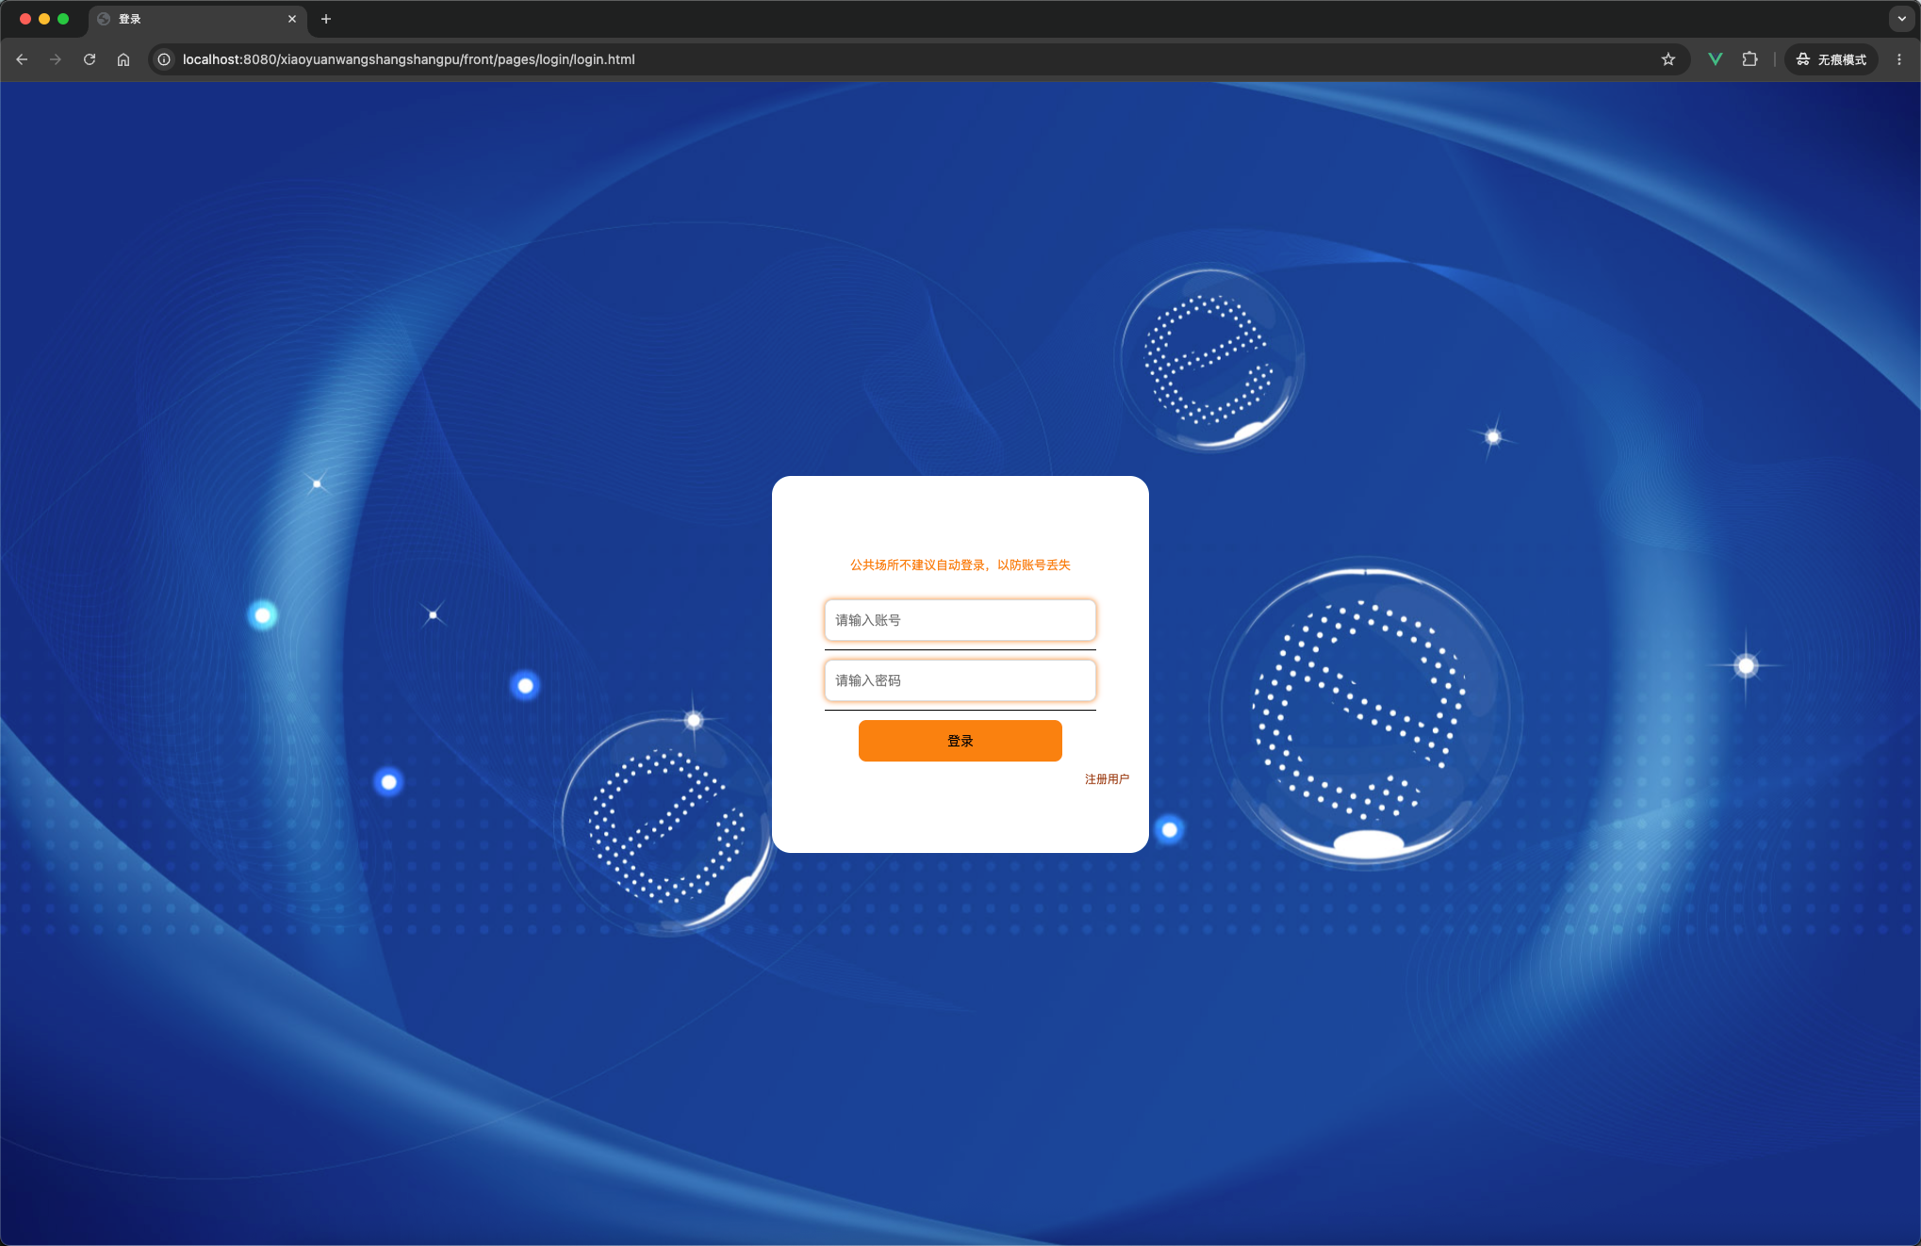This screenshot has height=1246, width=1921.
Task: Bookmark this page with the star icon
Action: tap(1668, 59)
